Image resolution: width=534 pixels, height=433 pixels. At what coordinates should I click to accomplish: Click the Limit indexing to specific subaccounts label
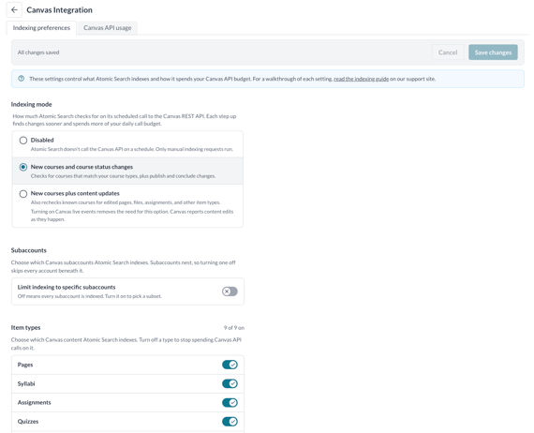[x=67, y=287]
